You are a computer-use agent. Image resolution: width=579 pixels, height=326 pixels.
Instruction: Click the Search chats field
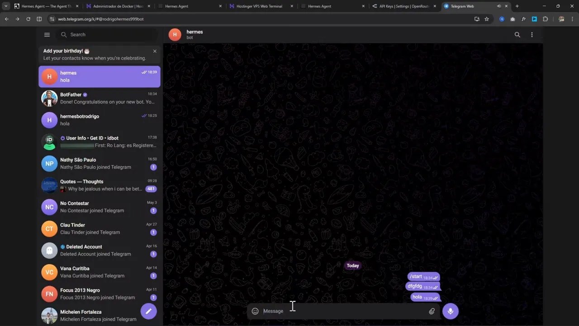[x=107, y=34]
